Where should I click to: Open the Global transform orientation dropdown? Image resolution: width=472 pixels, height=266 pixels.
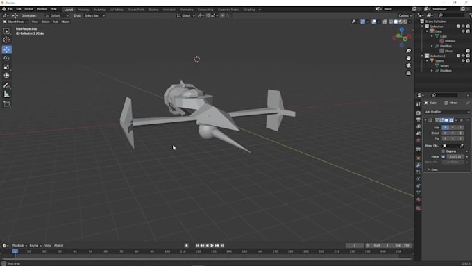pos(186,15)
